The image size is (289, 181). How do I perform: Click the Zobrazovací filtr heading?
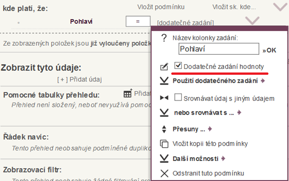pyautogui.click(x=32, y=170)
